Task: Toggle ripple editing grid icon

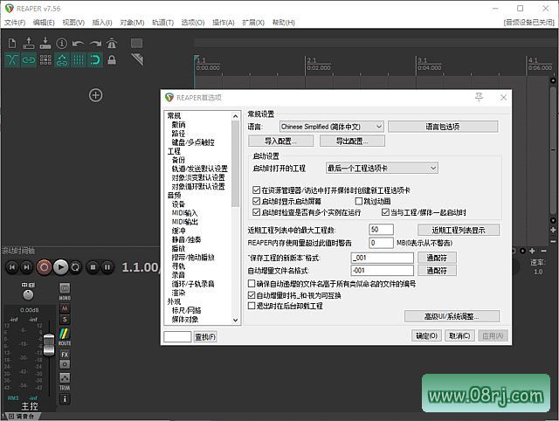Action: pos(45,60)
